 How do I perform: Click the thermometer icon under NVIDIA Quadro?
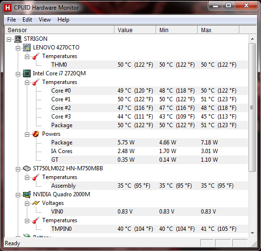coord(36,220)
